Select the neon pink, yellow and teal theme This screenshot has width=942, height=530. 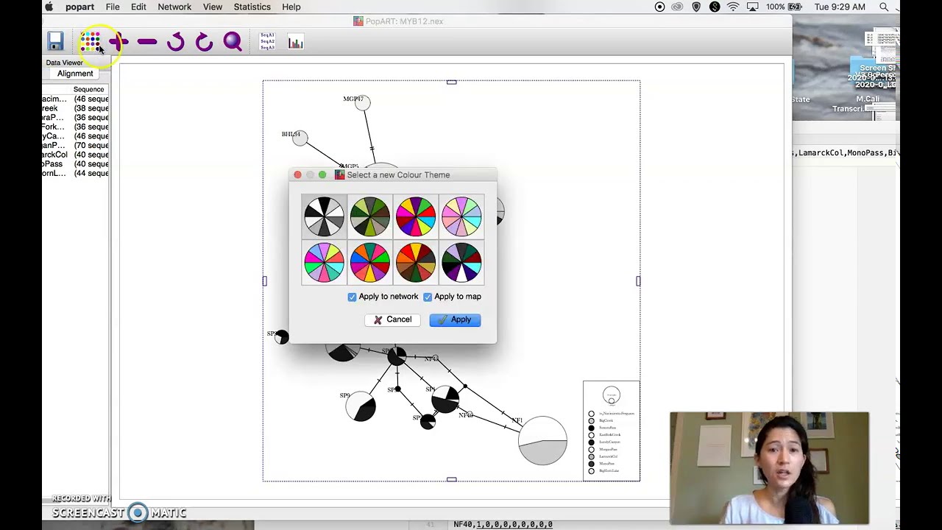(324, 262)
